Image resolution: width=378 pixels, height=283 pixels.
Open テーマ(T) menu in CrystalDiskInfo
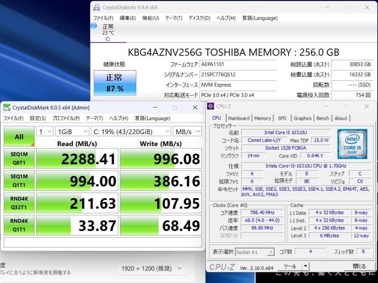tap(174, 18)
